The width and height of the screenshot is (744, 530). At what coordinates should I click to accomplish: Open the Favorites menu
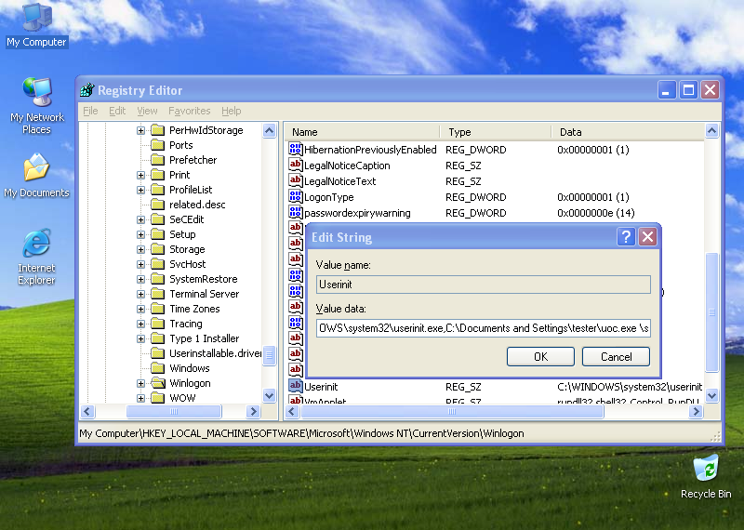[190, 111]
